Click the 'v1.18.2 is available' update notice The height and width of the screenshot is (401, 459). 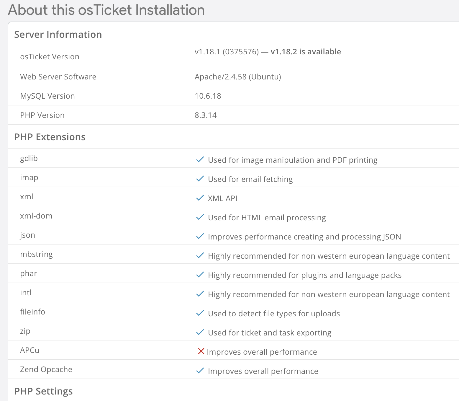(x=306, y=52)
